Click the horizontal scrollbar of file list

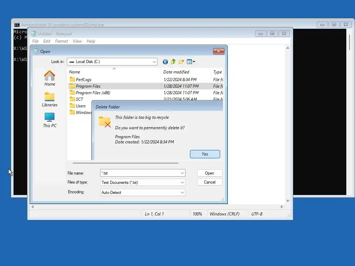(125, 163)
